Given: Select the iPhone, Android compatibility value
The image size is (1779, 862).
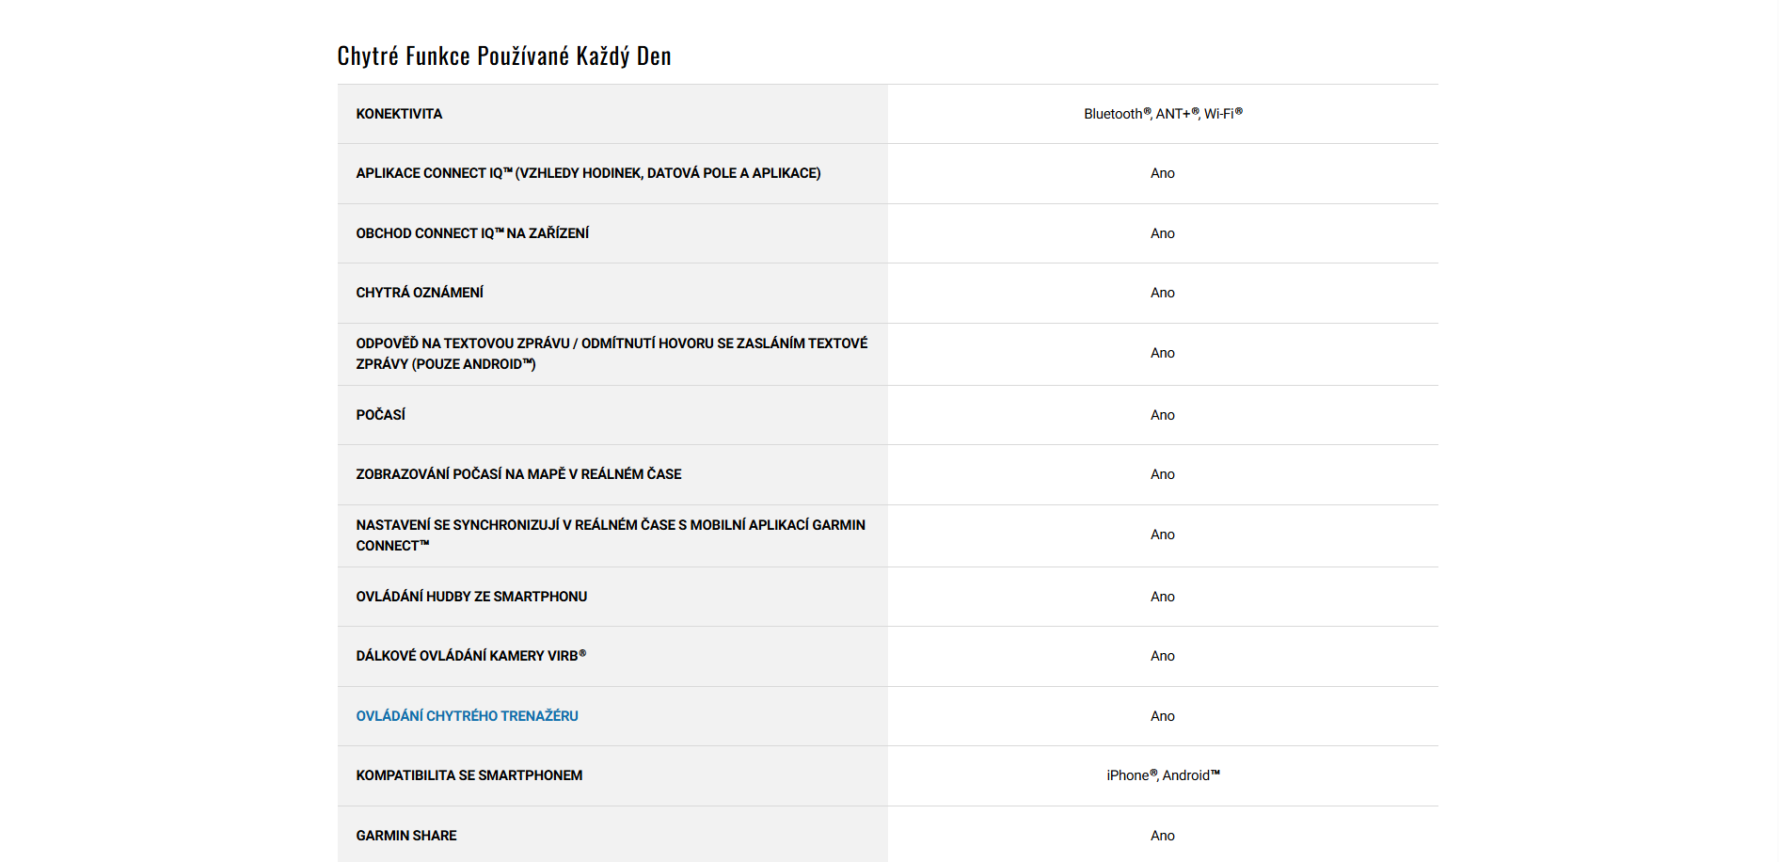Looking at the screenshot, I should pyautogui.click(x=1163, y=775).
